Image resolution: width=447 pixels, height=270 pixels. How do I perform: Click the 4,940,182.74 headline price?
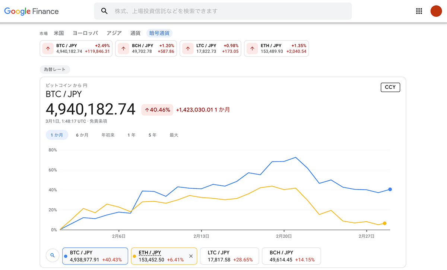coord(91,109)
